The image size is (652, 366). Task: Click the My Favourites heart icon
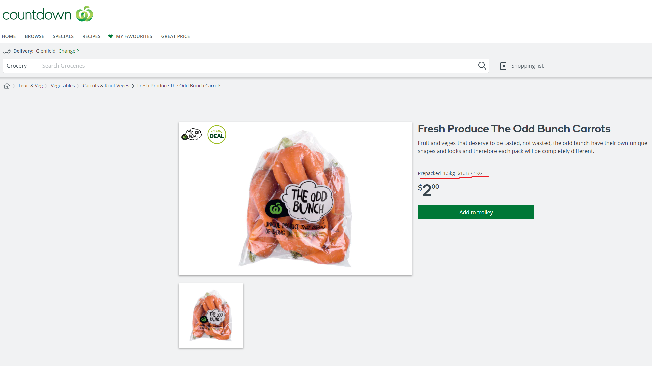click(111, 36)
